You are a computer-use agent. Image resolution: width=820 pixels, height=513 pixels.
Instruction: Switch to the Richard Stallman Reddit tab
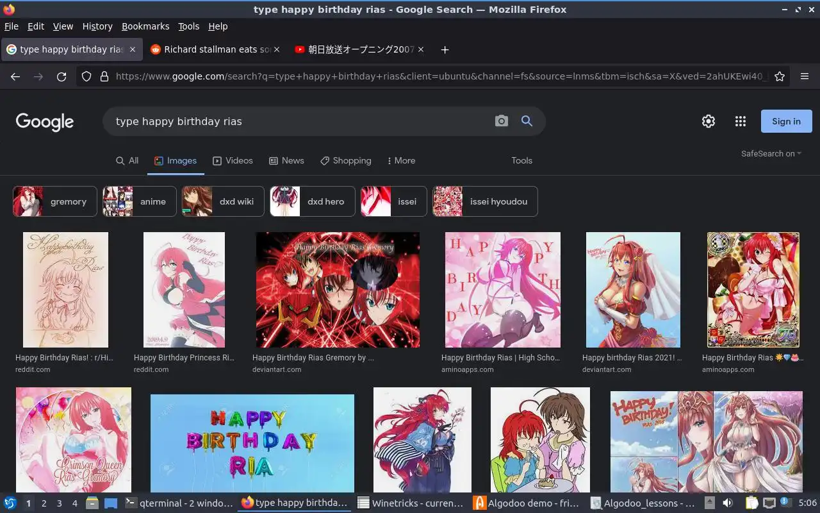[215, 49]
